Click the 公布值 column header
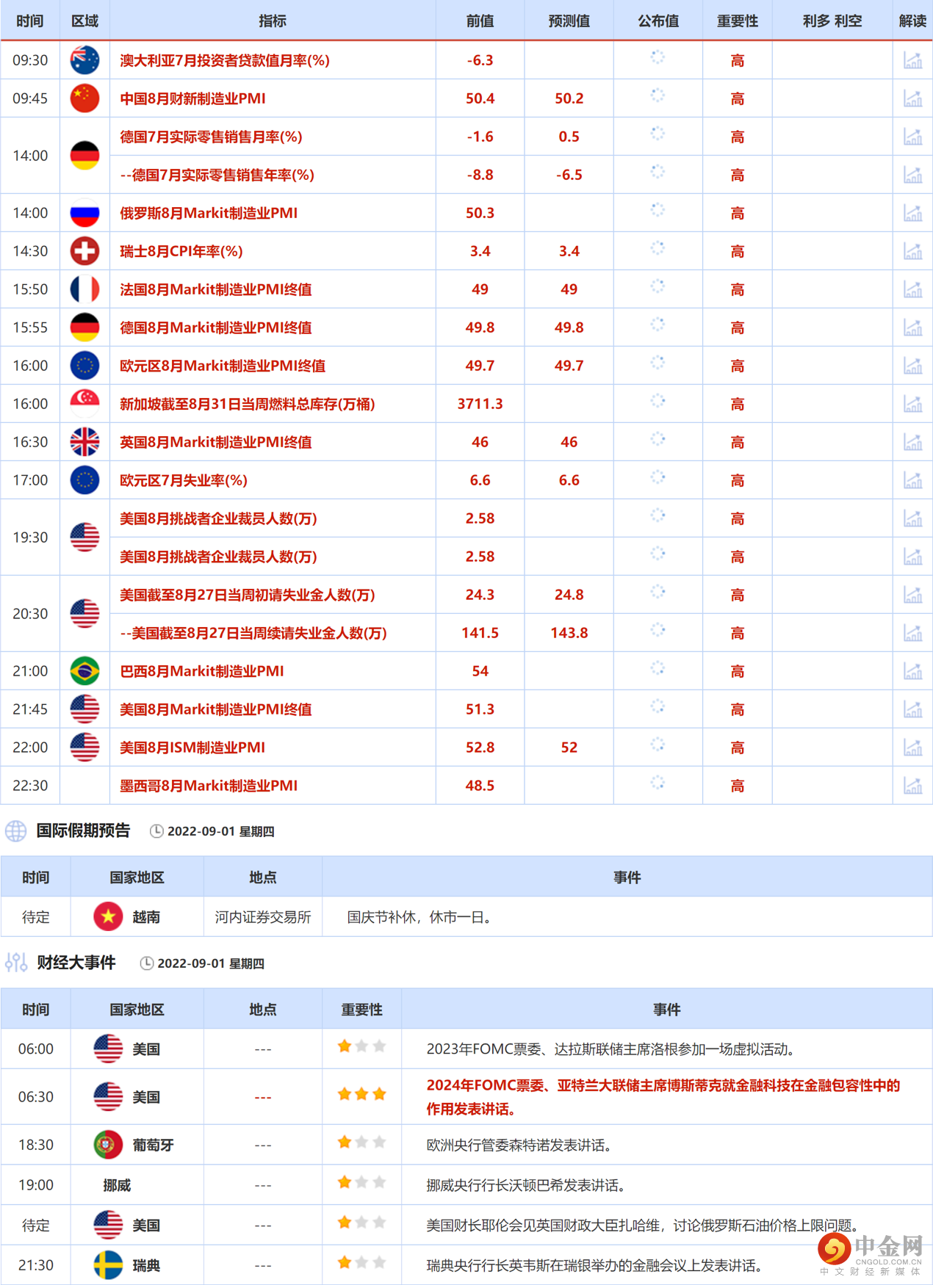This screenshot has width=933, height=1285. click(x=658, y=21)
